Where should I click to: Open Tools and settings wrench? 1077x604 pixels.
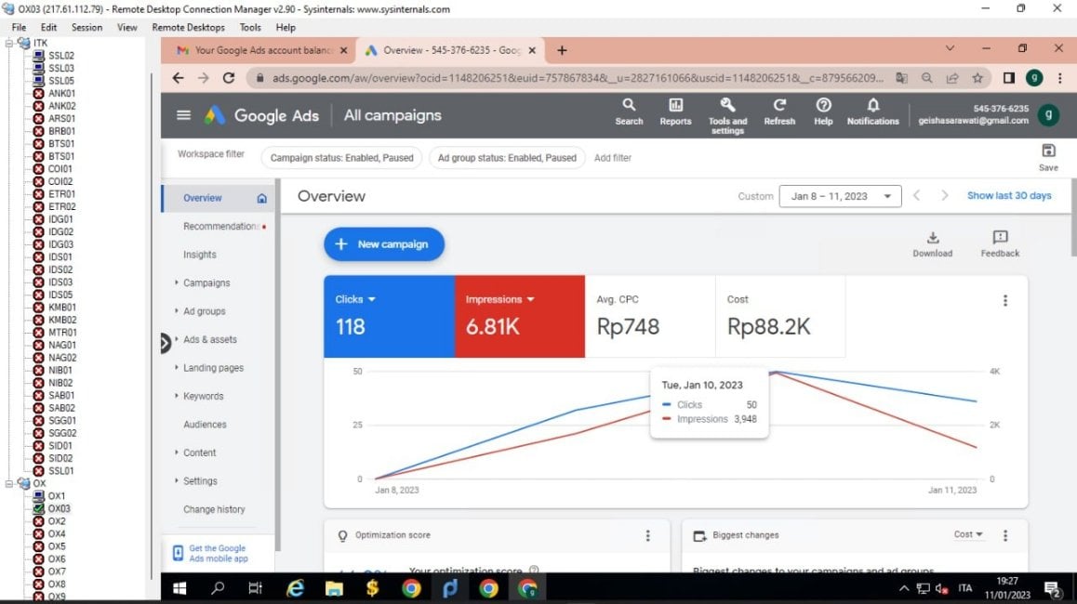tap(727, 115)
